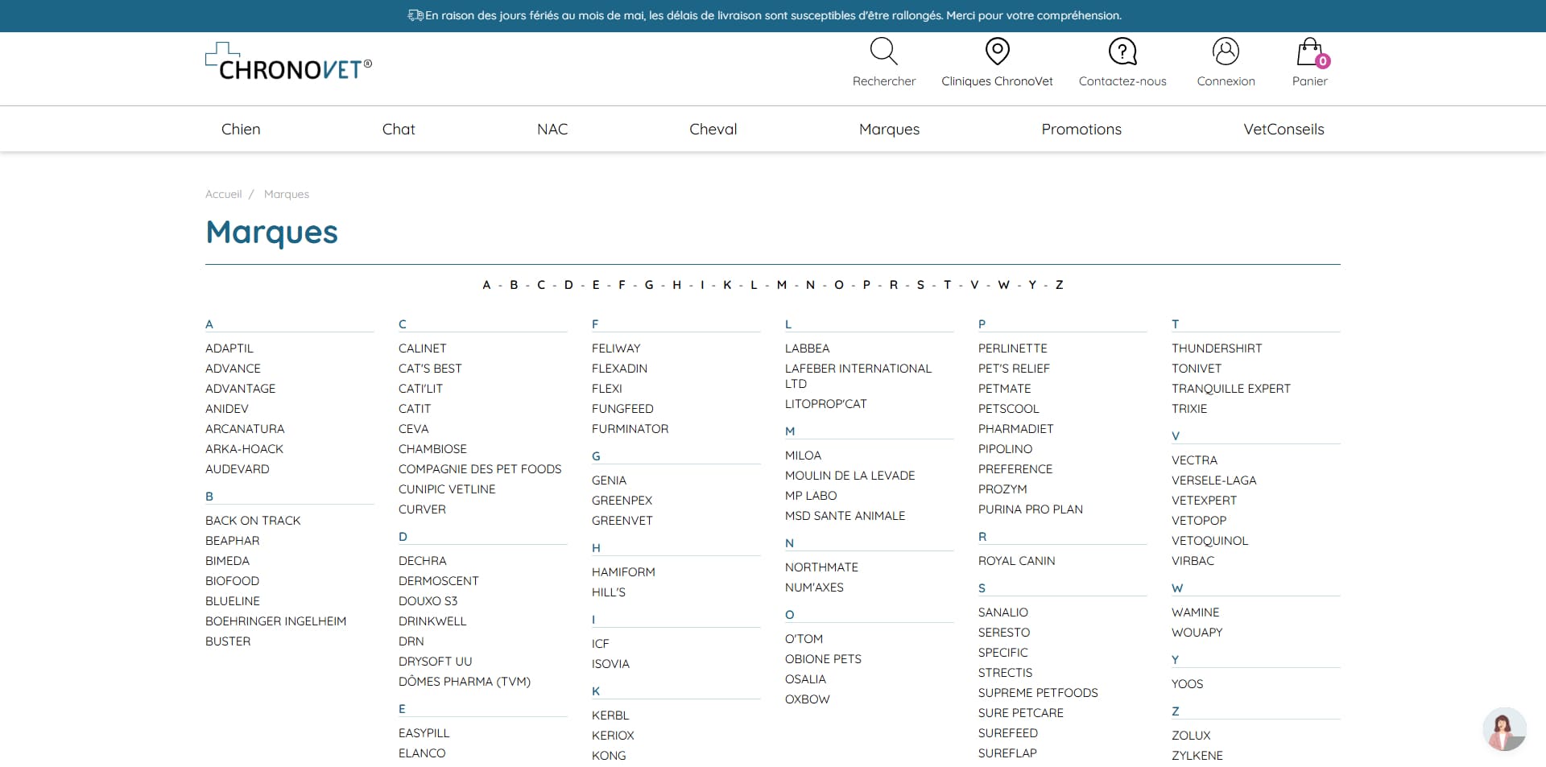Image resolution: width=1546 pixels, height=767 pixels.
Task: Open the Chat category menu
Action: (x=399, y=129)
